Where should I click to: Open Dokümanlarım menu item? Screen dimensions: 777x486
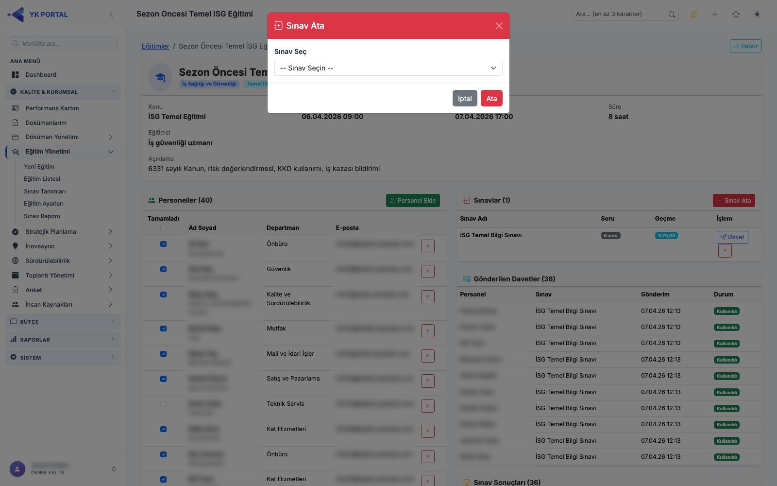coord(63,122)
